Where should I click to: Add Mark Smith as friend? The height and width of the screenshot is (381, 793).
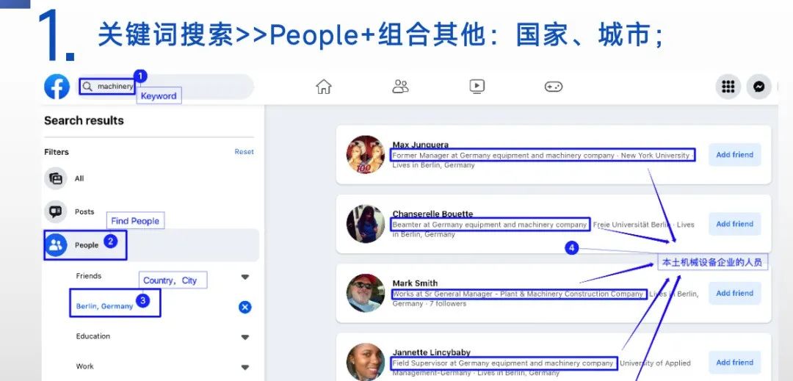[x=734, y=293]
